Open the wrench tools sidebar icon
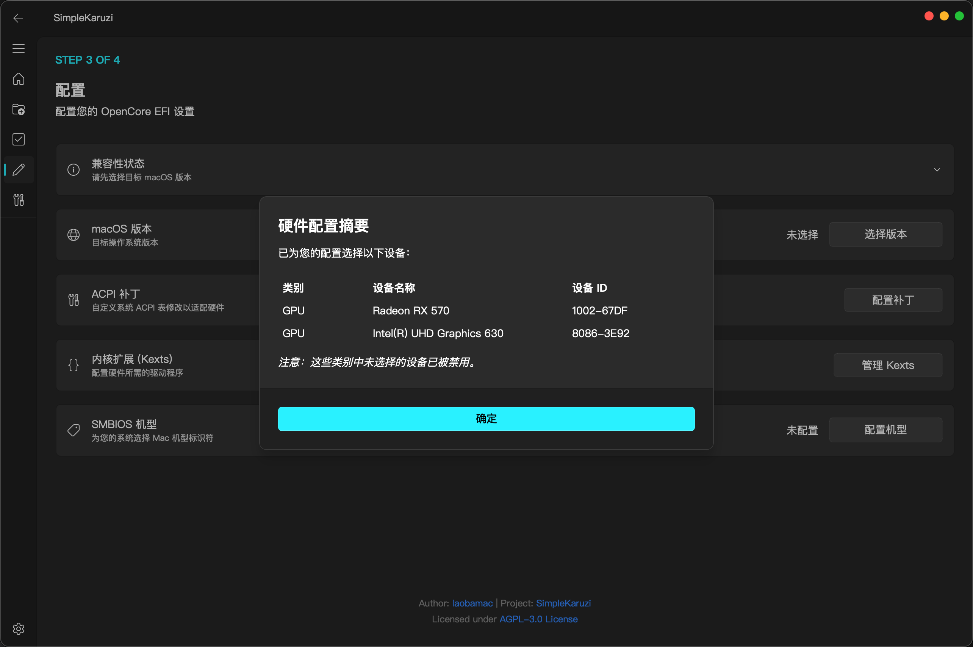The image size is (973, 647). click(19, 200)
